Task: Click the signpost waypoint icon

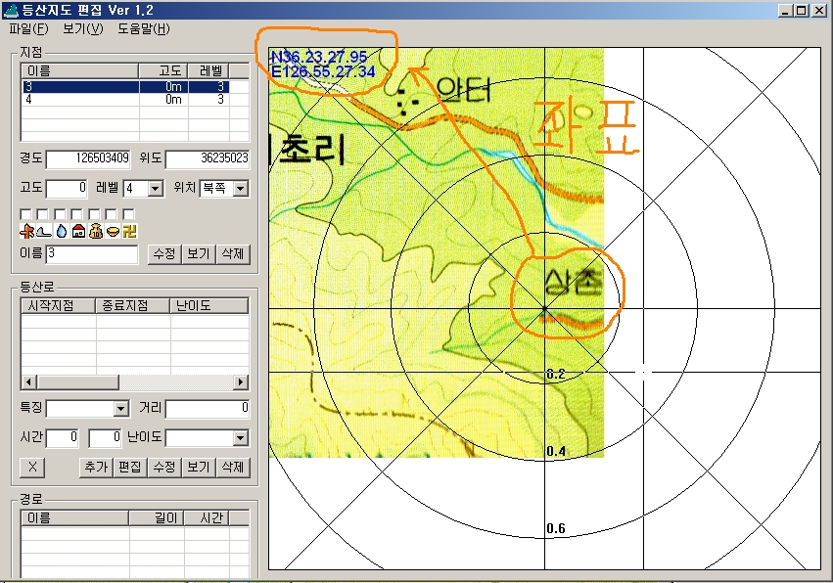Action: pos(26,231)
